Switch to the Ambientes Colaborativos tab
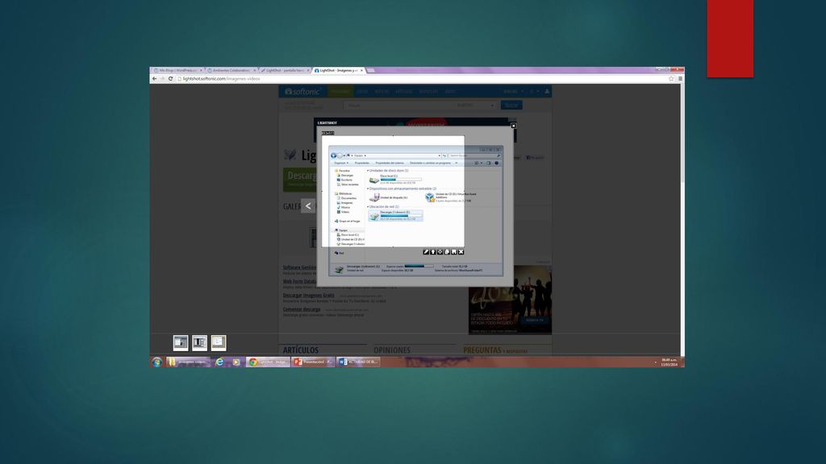Image resolution: width=826 pixels, height=464 pixels. 232,70
